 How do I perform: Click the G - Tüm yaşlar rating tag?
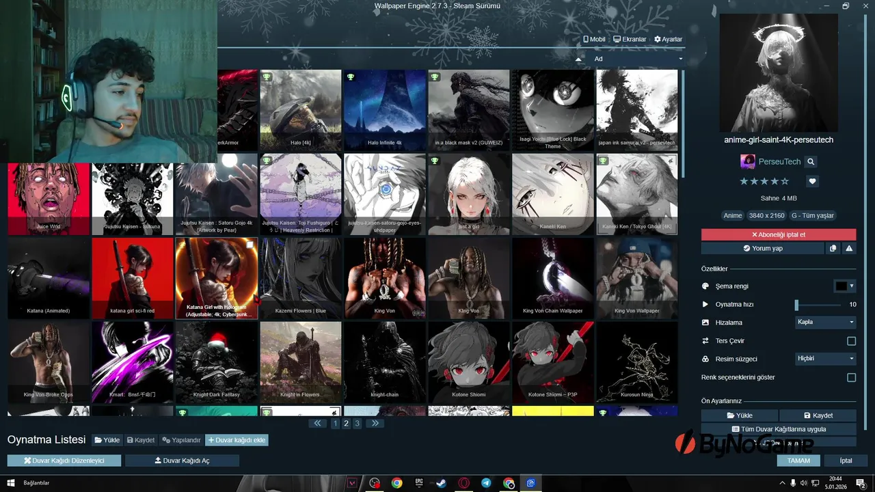coord(813,216)
